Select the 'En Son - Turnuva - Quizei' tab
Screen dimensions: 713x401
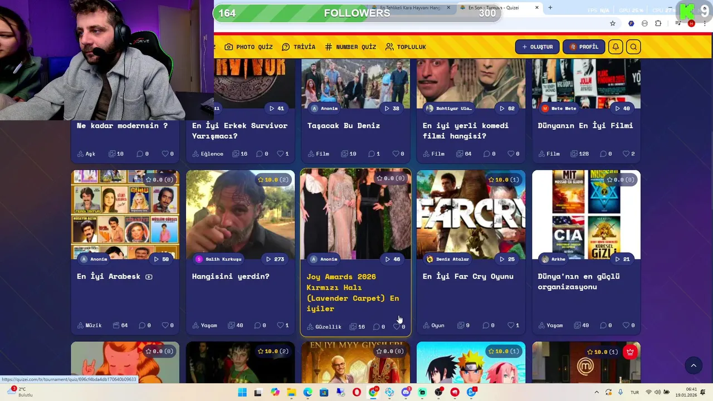[x=499, y=8]
